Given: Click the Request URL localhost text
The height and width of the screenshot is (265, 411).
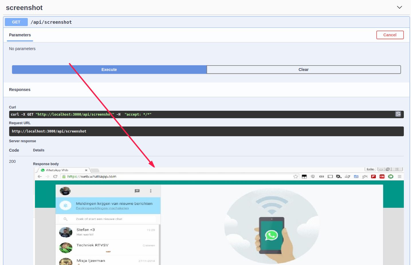Looking at the screenshot, I should pyautogui.click(x=49, y=131).
